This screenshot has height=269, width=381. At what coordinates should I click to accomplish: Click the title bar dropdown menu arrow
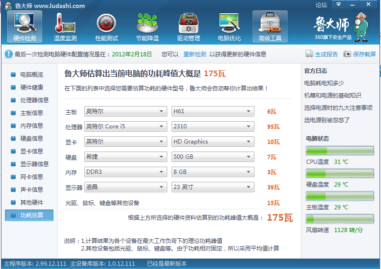click(x=338, y=4)
